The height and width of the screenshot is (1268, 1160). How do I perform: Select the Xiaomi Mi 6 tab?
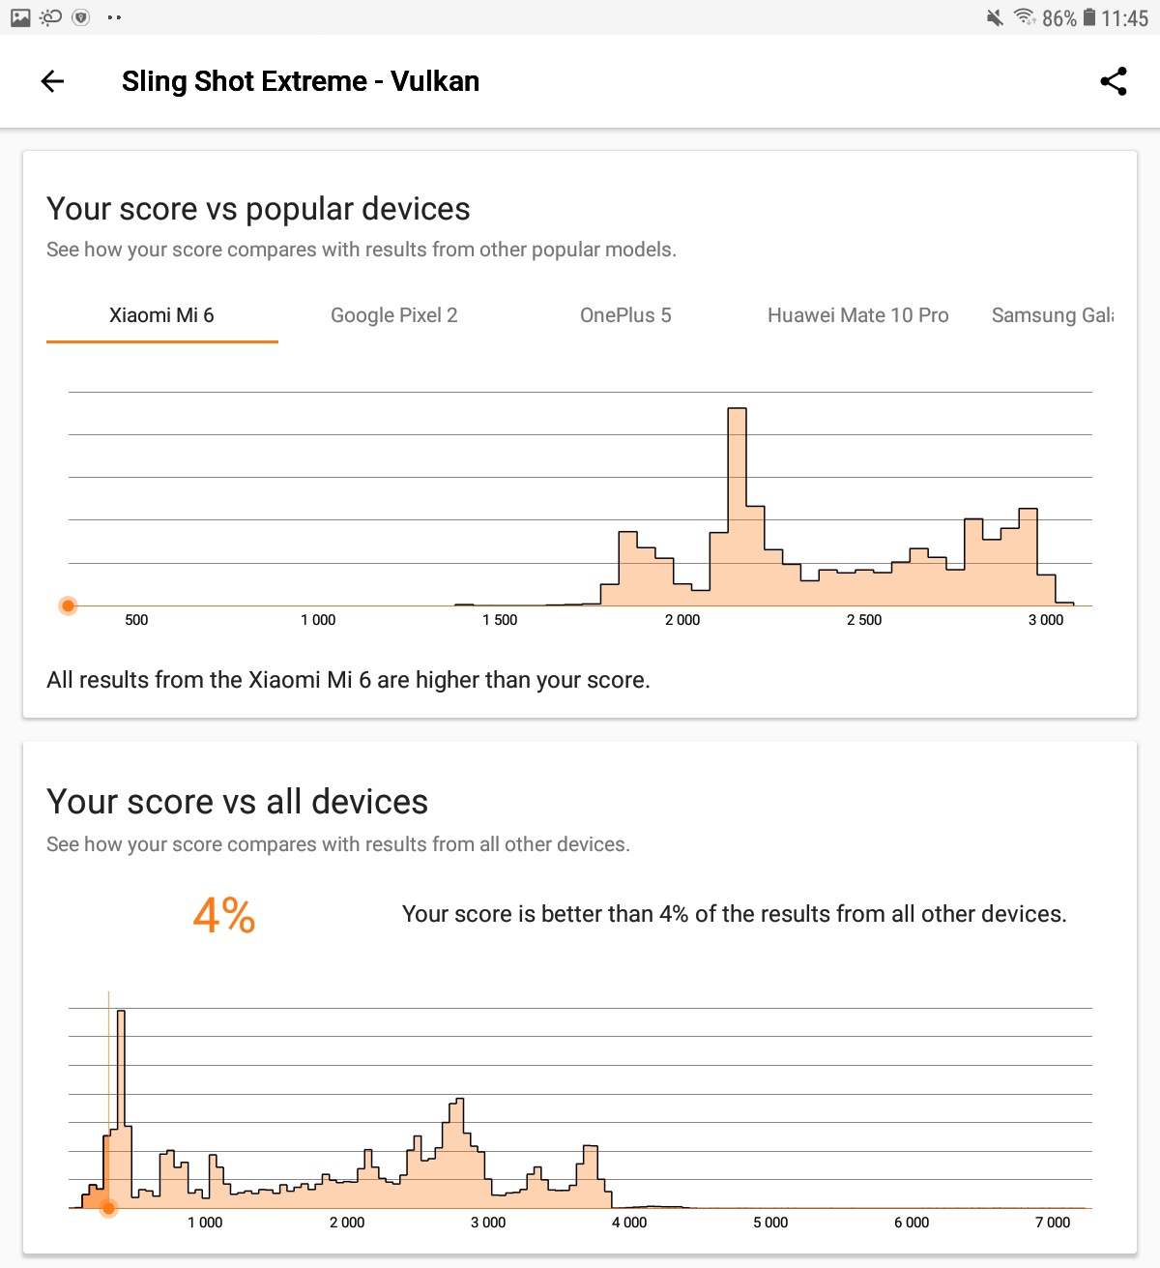[x=161, y=315]
